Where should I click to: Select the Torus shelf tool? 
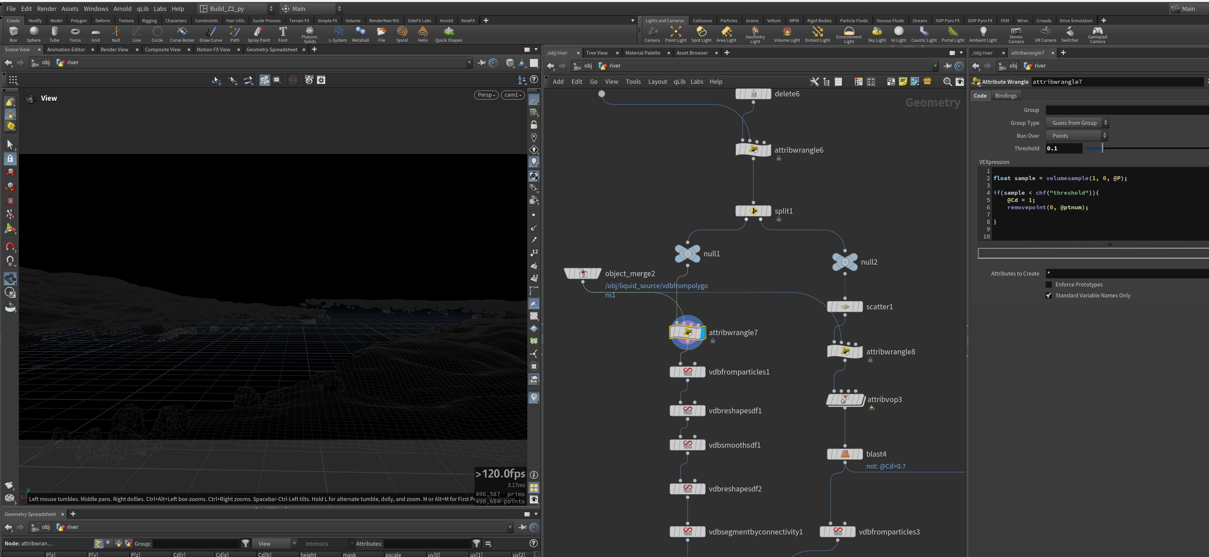click(x=75, y=34)
